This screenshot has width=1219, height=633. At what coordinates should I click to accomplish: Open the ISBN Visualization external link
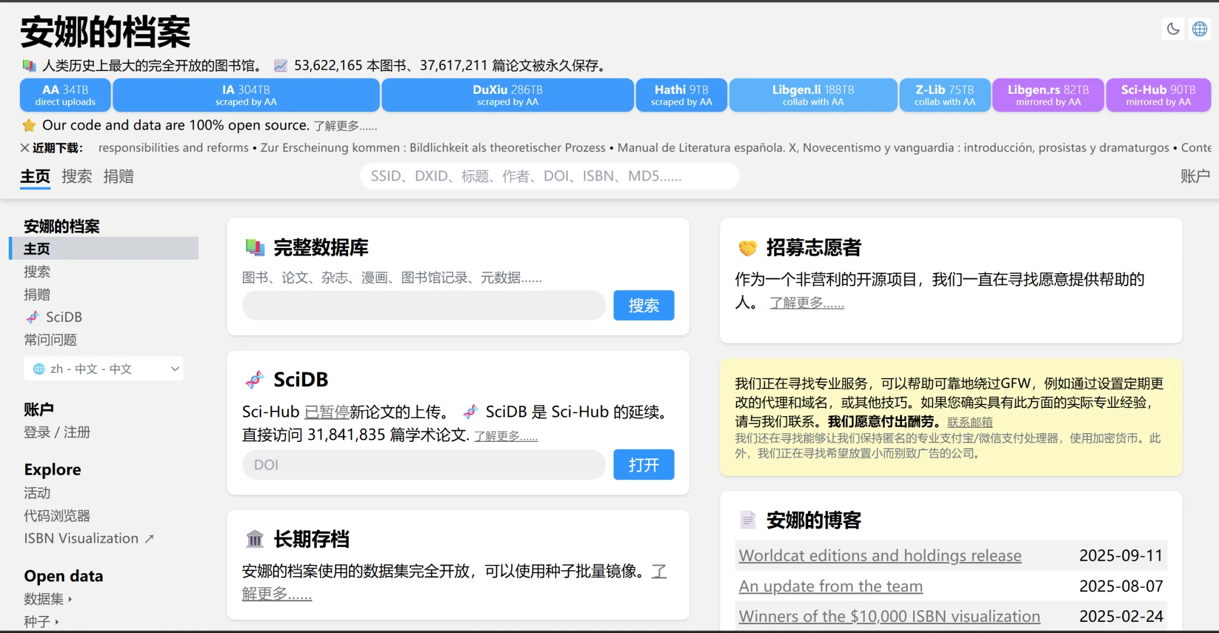coord(88,539)
